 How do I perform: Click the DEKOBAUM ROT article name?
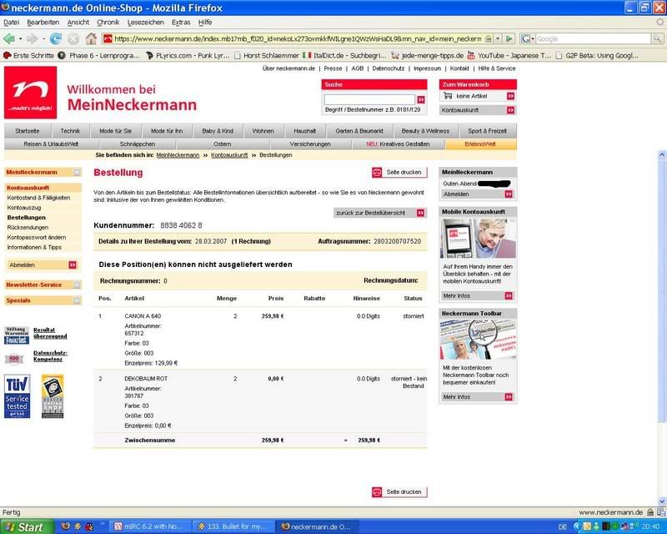point(146,379)
